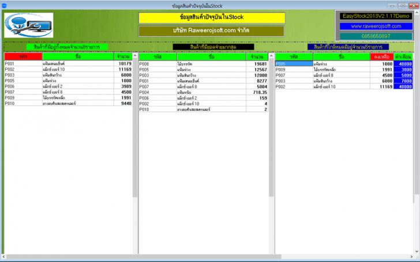The height and width of the screenshot is (262, 420).
Task: Open the www.raweerojsoft.com link
Action: tap(376, 26)
